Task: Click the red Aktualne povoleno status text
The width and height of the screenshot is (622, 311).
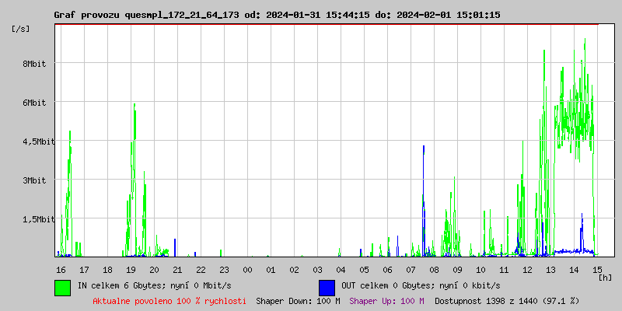Action: click(169, 301)
